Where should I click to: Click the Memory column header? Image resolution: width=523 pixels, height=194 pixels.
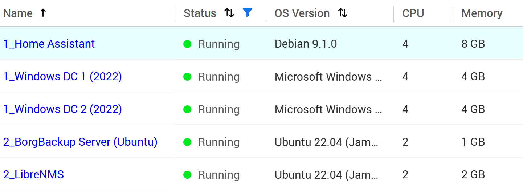point(482,13)
